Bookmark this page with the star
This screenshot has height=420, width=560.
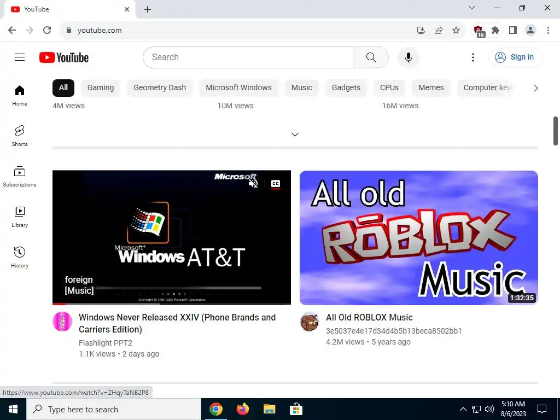pos(456,31)
